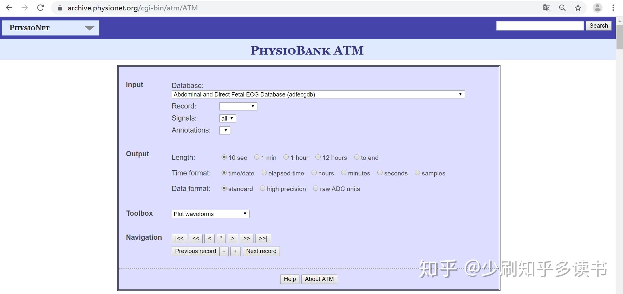Open the browser's three-dot menu
Screen dimensions: 623x294
tap(613, 7)
